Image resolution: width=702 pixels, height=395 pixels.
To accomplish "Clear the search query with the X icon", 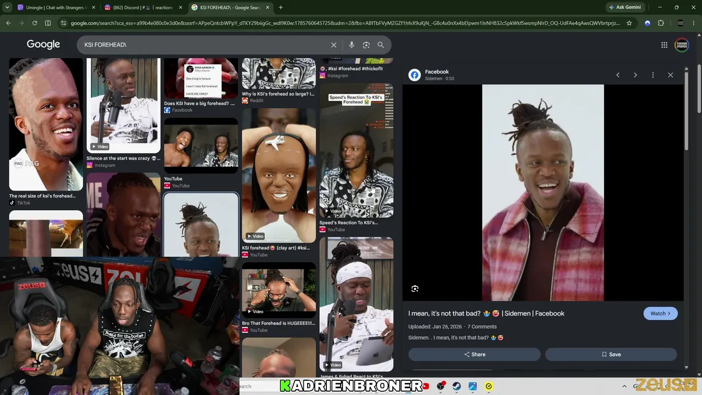I will point(333,45).
